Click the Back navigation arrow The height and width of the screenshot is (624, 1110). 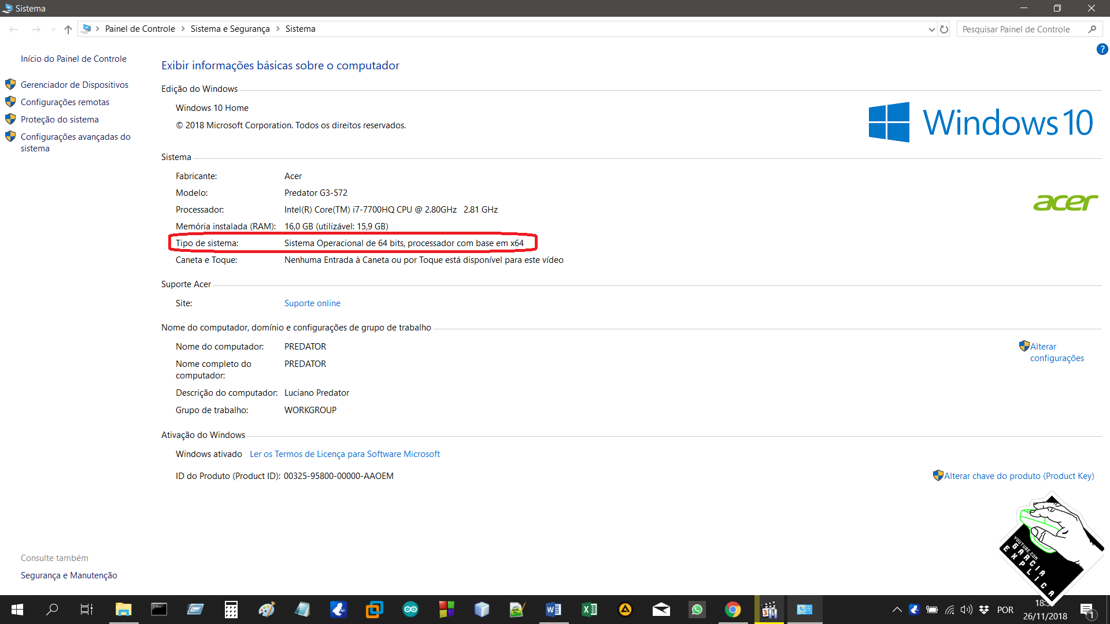pos(14,29)
